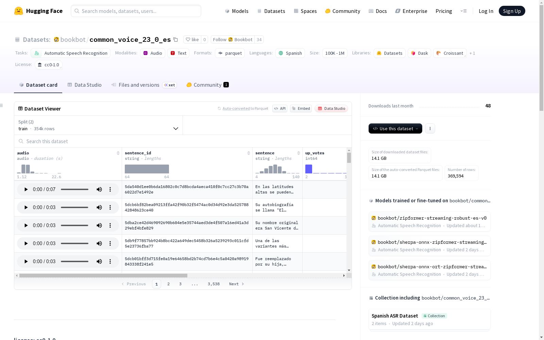Click the Hugging Face logo icon

[19, 11]
